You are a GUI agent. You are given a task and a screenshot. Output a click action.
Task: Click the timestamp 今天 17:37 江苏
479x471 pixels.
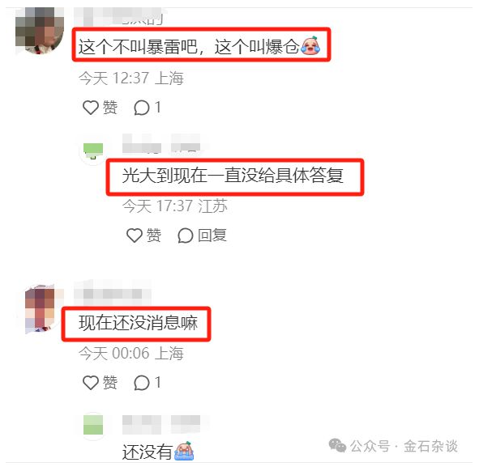point(175,206)
